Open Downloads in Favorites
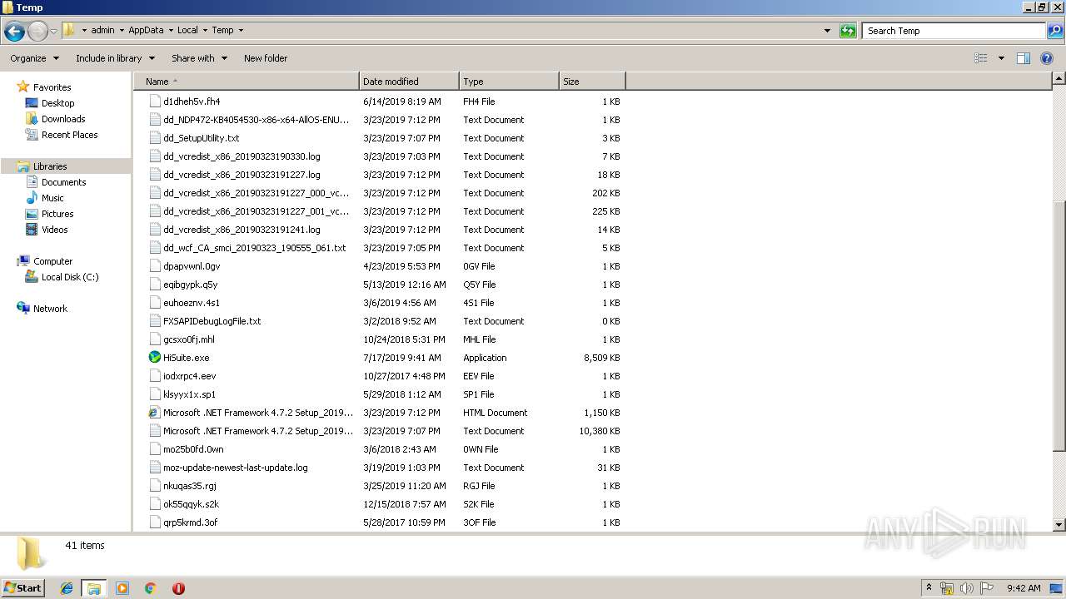Image resolution: width=1066 pixels, height=599 pixels. coord(63,119)
